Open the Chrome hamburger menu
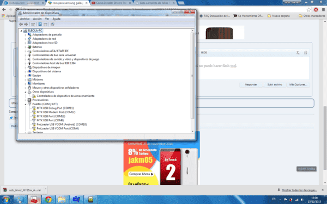The image size is (327, 204). tap(323, 10)
